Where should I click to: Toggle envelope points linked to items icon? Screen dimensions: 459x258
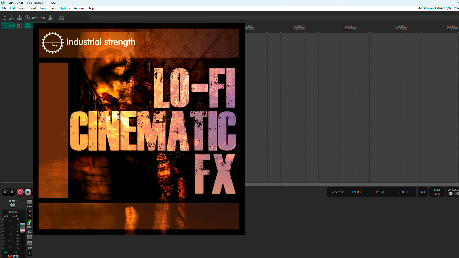tap(27, 26)
